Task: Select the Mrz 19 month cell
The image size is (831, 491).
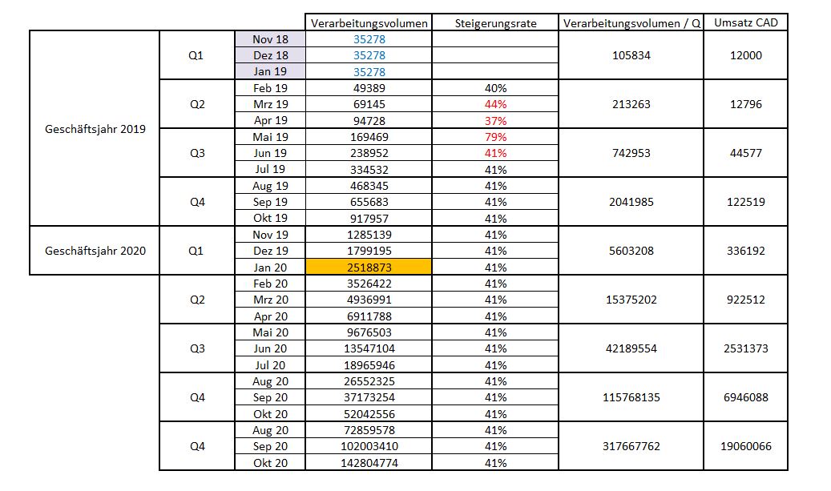Action: coord(270,104)
